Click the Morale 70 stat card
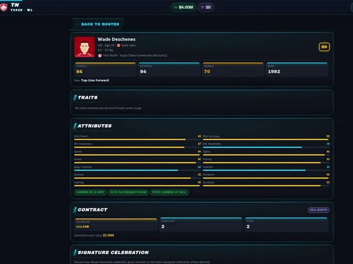 tap(233, 70)
